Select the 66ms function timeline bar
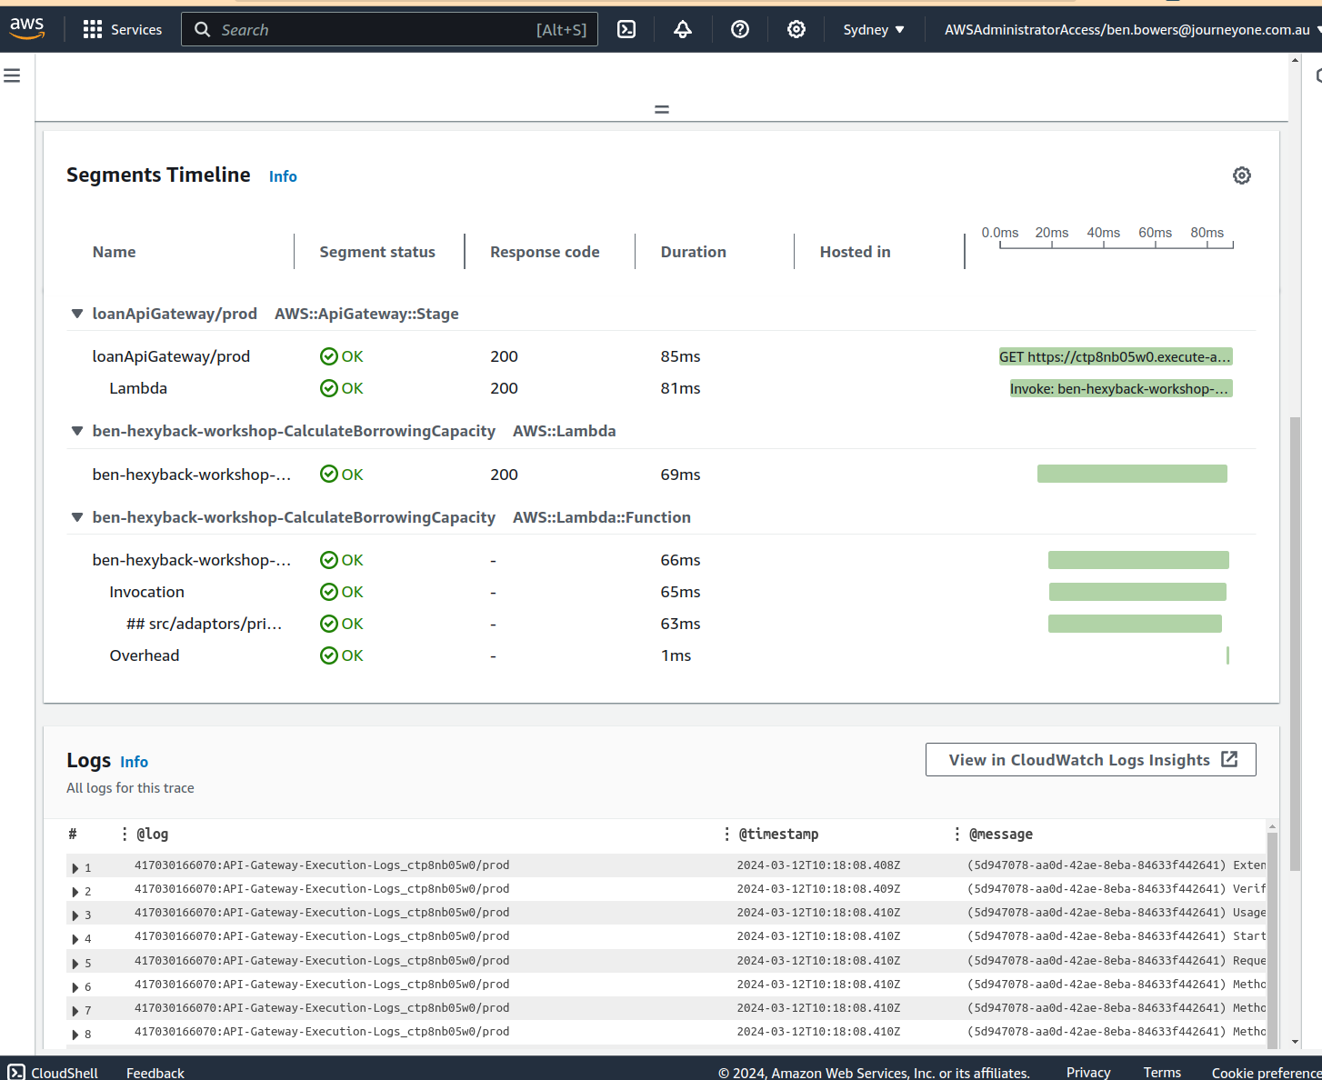Image resolution: width=1322 pixels, height=1080 pixels. [x=1138, y=560]
